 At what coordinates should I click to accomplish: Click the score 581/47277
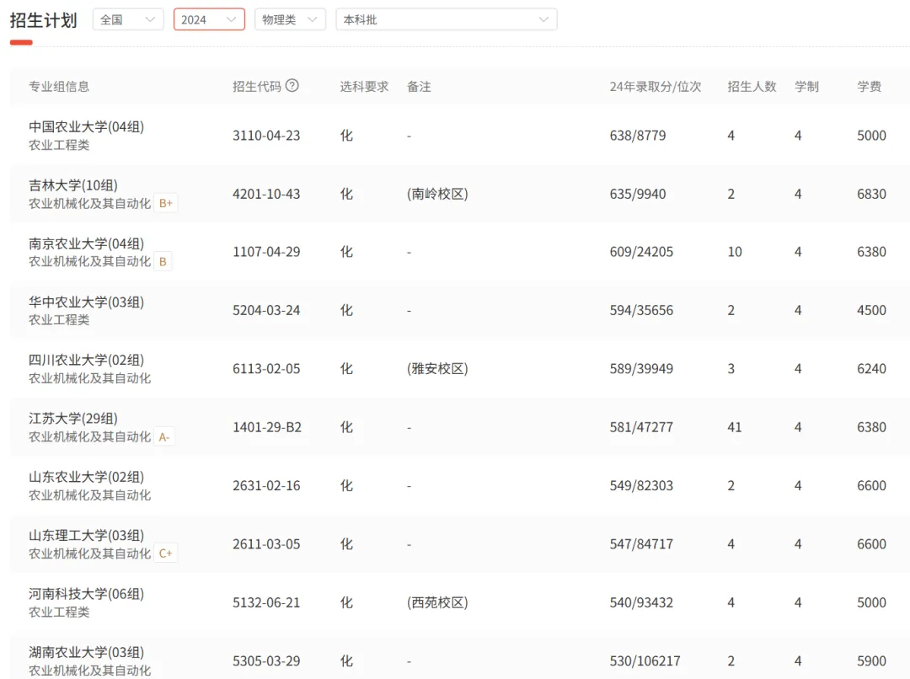(641, 428)
